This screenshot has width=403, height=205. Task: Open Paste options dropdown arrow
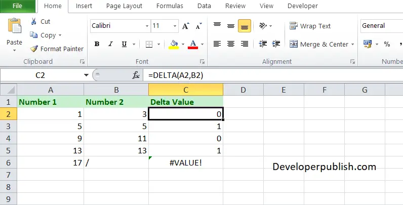(x=14, y=50)
